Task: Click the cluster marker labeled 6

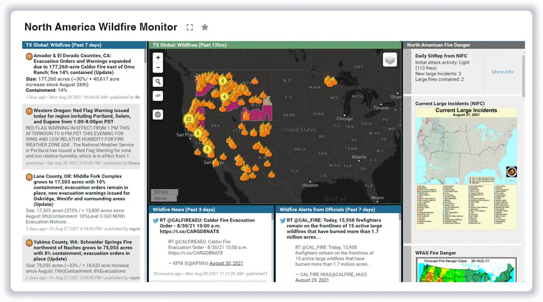Action: point(222,82)
